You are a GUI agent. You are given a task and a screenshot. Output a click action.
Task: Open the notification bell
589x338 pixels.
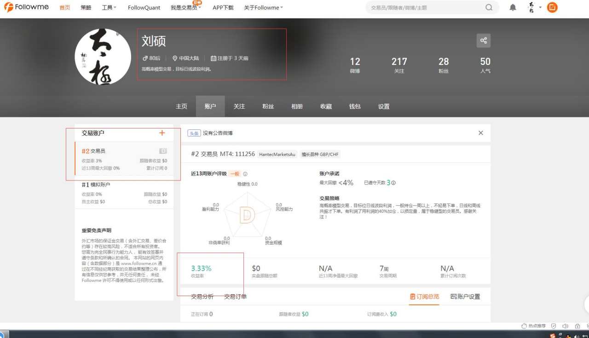pyautogui.click(x=513, y=7)
